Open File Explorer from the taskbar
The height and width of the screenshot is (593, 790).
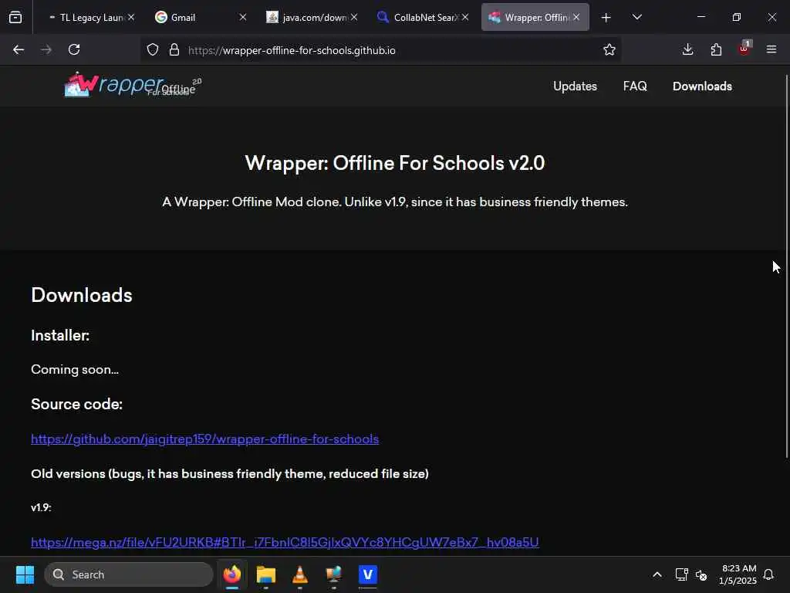[266, 574]
